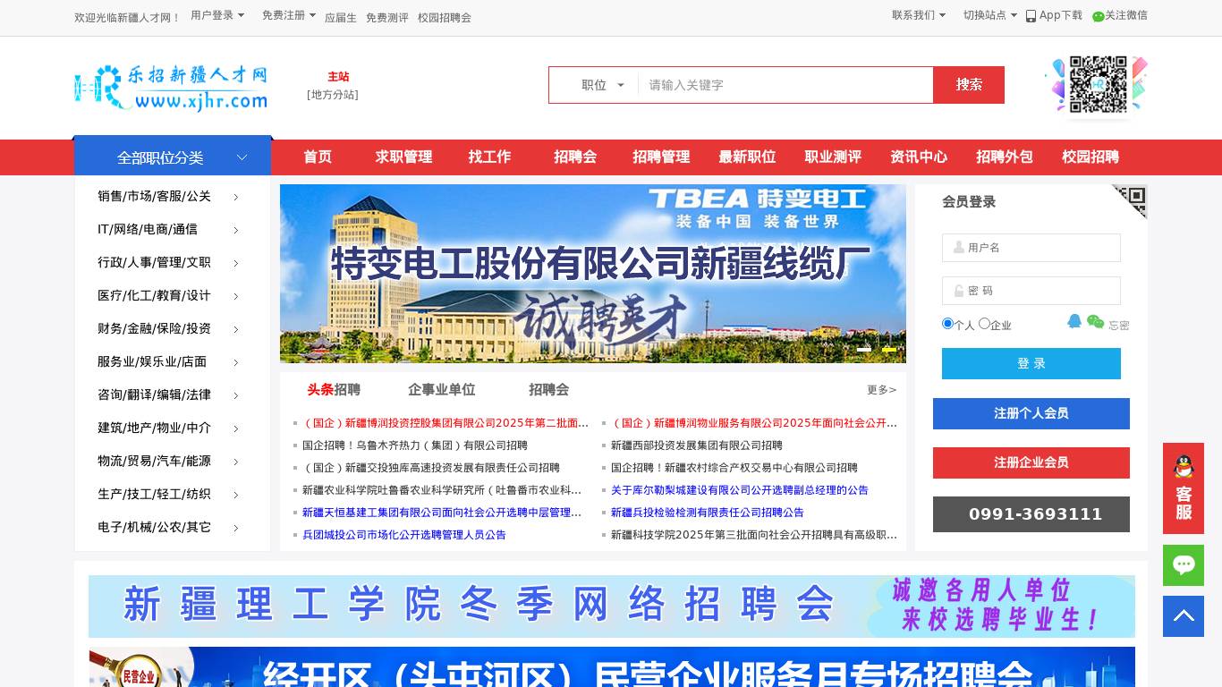Viewport: 1222px width, 687px height.
Task: Click the 乐招新疆人才网 logo
Action: tap(170, 87)
